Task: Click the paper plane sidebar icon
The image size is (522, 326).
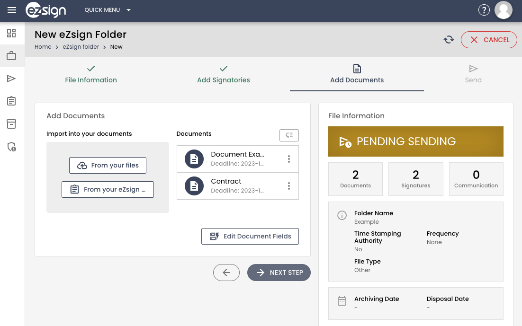Action: (x=11, y=79)
